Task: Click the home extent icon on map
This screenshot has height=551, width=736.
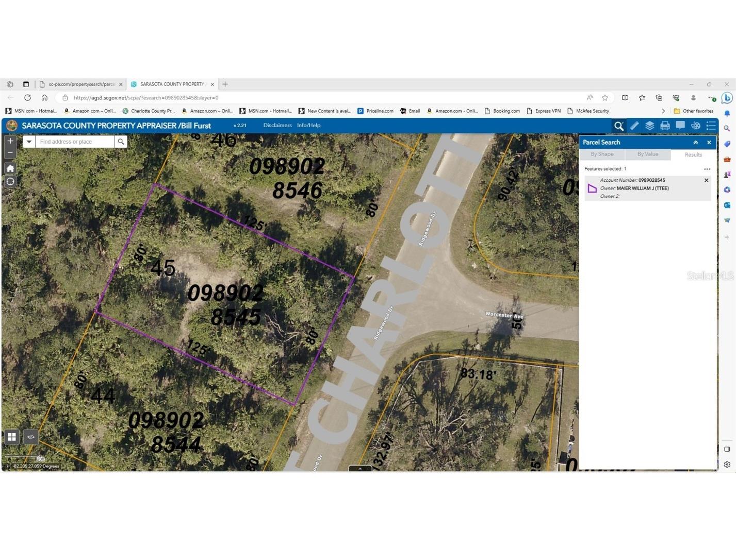Action: pyautogui.click(x=10, y=168)
